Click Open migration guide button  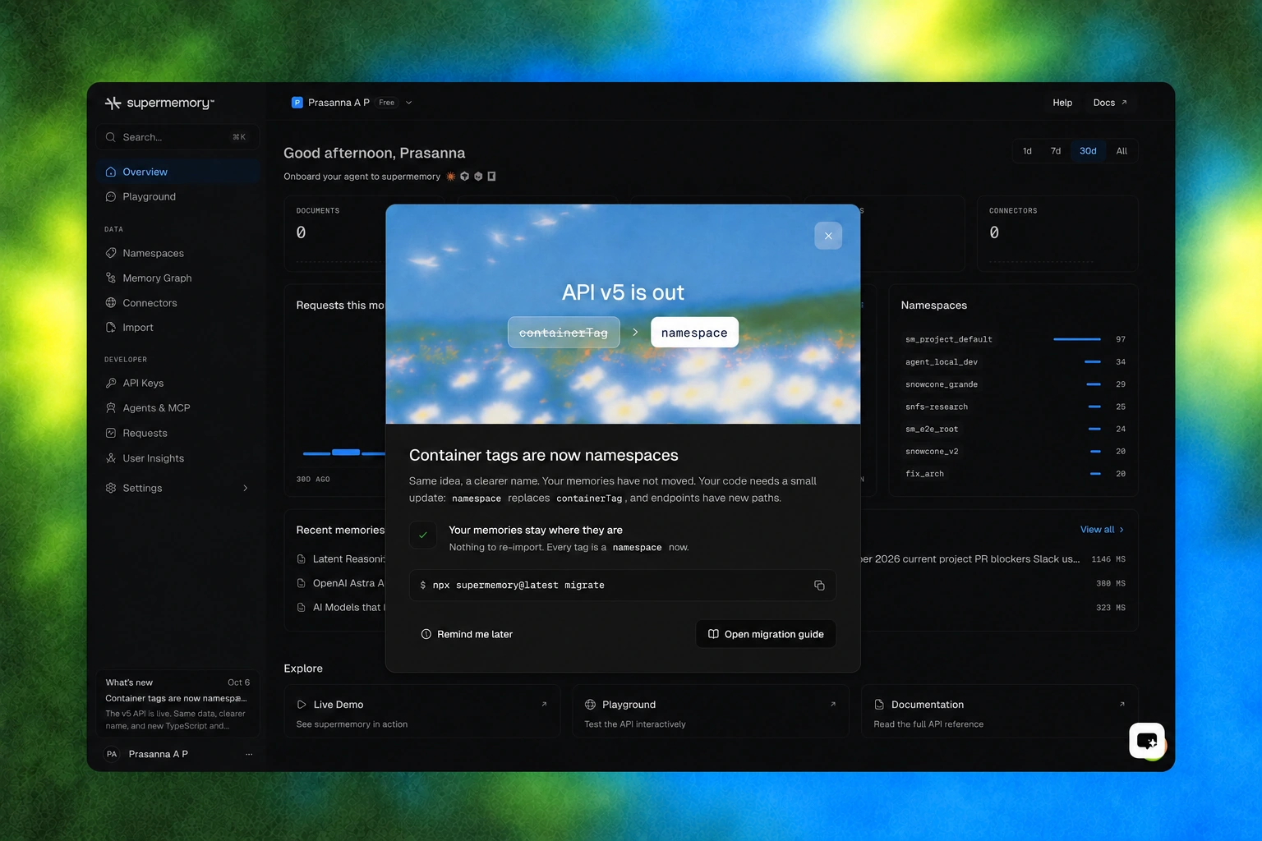pyautogui.click(x=766, y=634)
